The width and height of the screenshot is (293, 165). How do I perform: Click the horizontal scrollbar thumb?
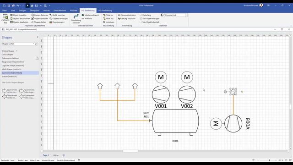(x=130, y=151)
